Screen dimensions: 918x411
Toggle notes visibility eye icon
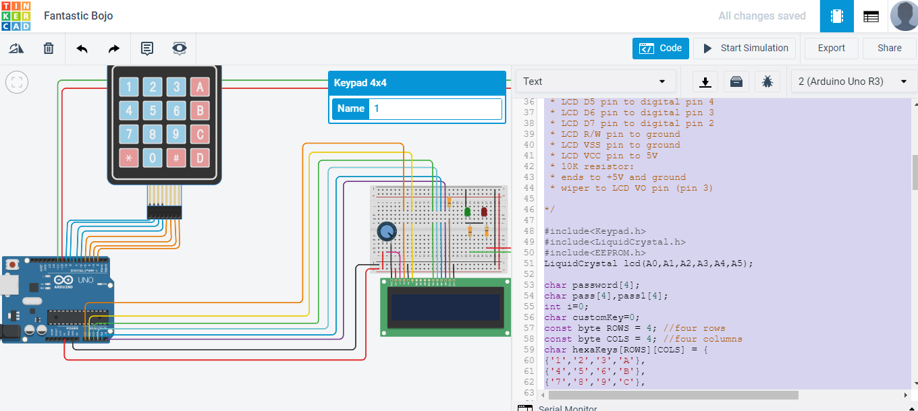point(180,49)
